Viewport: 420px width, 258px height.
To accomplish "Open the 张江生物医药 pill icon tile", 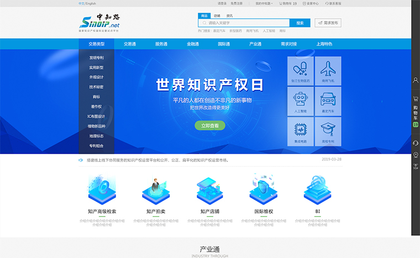I will click(x=301, y=71).
